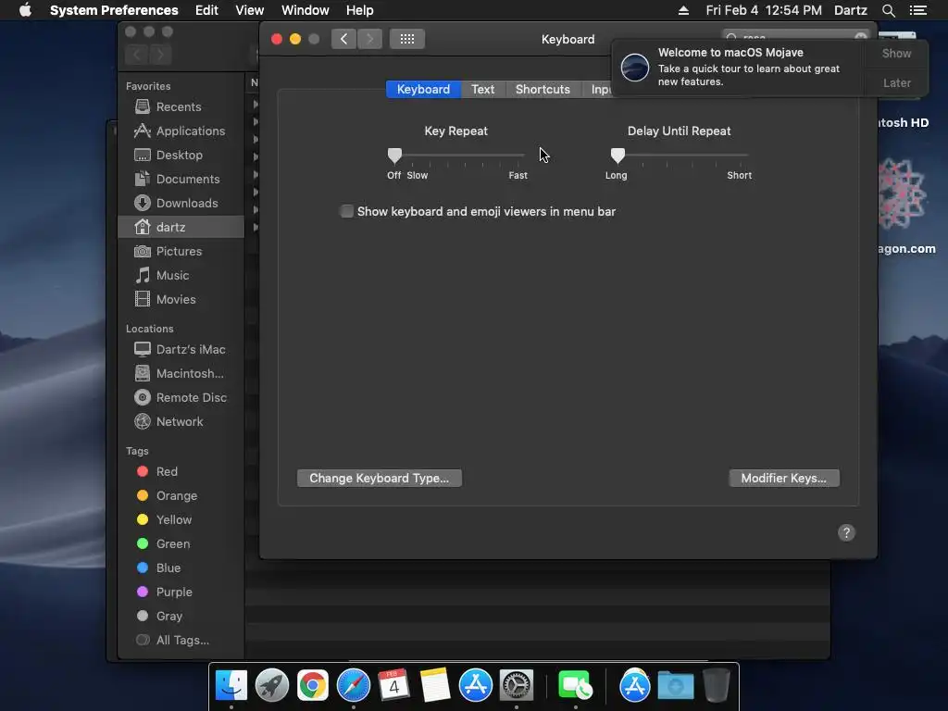Open Music in Finder sidebar
This screenshot has width=948, height=711.
pos(172,276)
